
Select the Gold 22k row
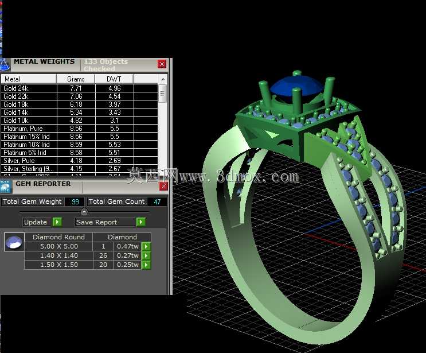tap(79, 96)
